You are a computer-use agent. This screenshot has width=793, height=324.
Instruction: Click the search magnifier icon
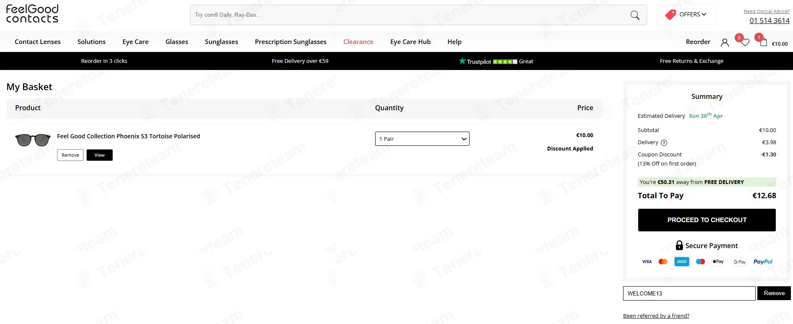coord(635,15)
